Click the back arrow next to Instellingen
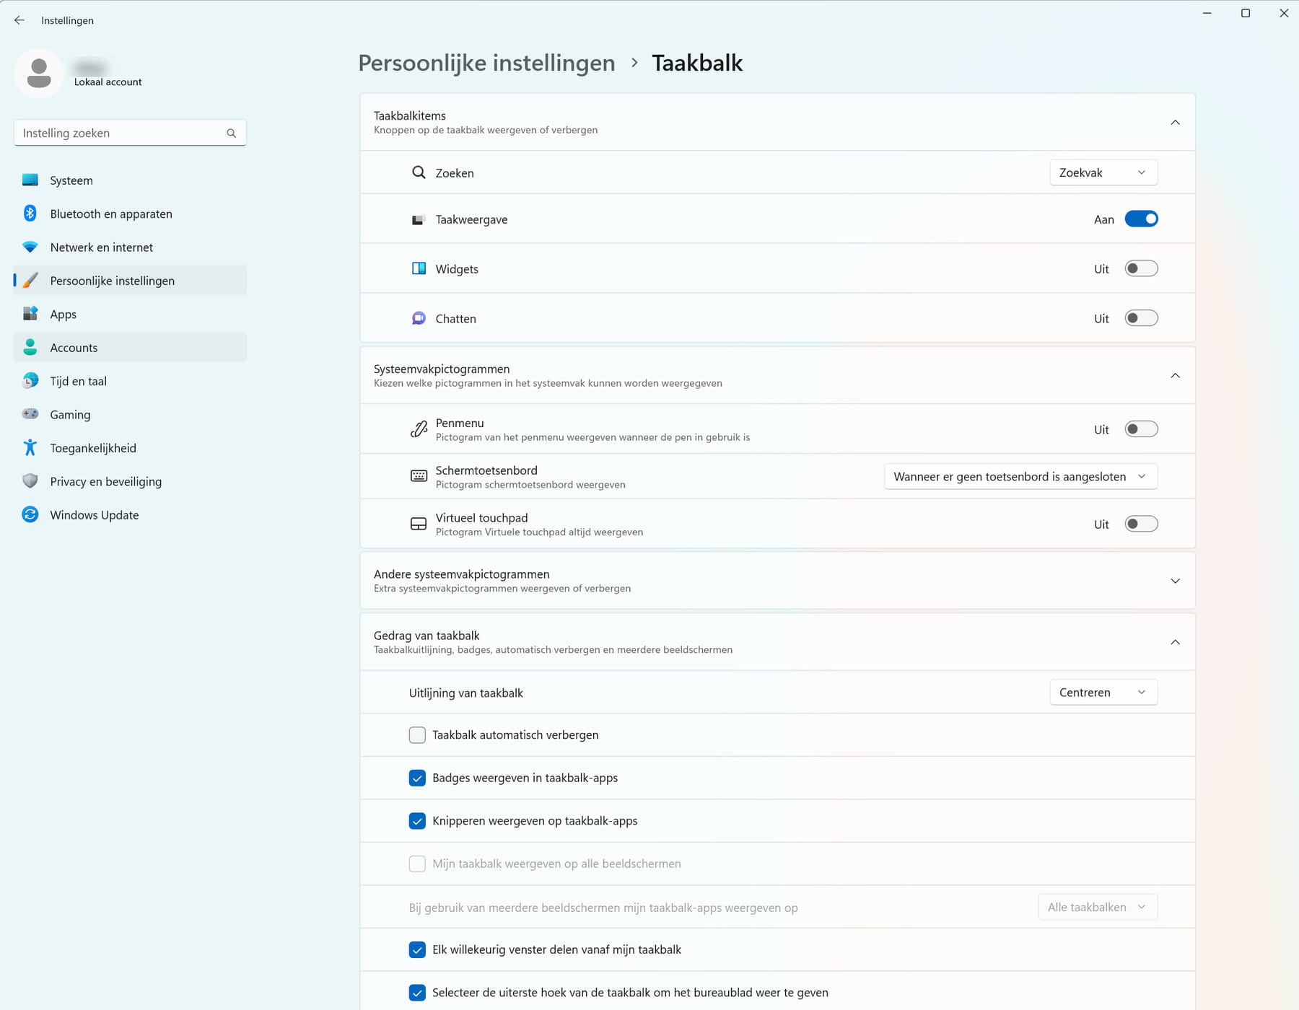The height and width of the screenshot is (1010, 1299). 19,20
